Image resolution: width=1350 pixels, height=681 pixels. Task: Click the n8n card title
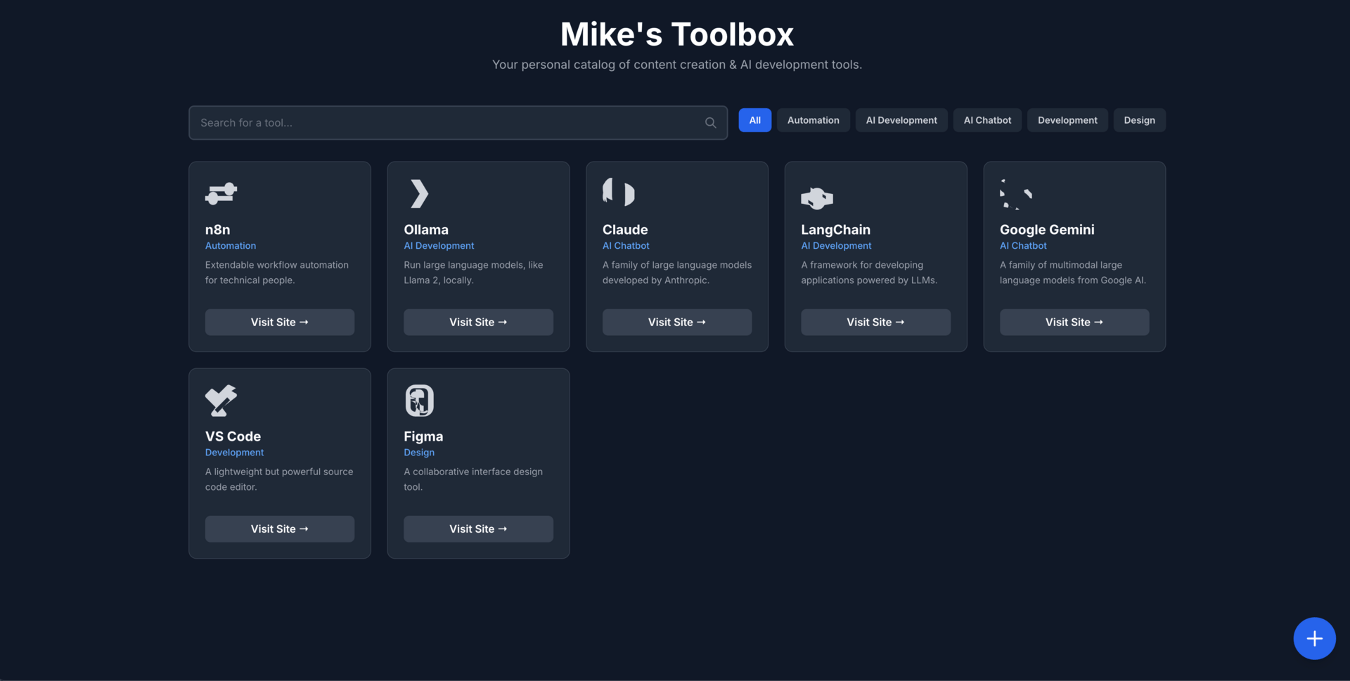(217, 230)
